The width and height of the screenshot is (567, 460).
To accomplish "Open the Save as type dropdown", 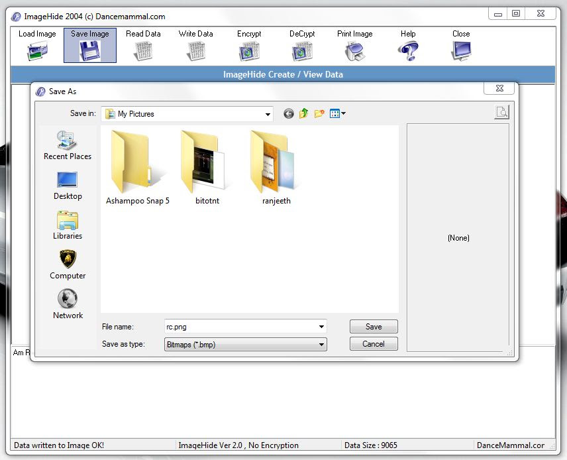I will 321,345.
